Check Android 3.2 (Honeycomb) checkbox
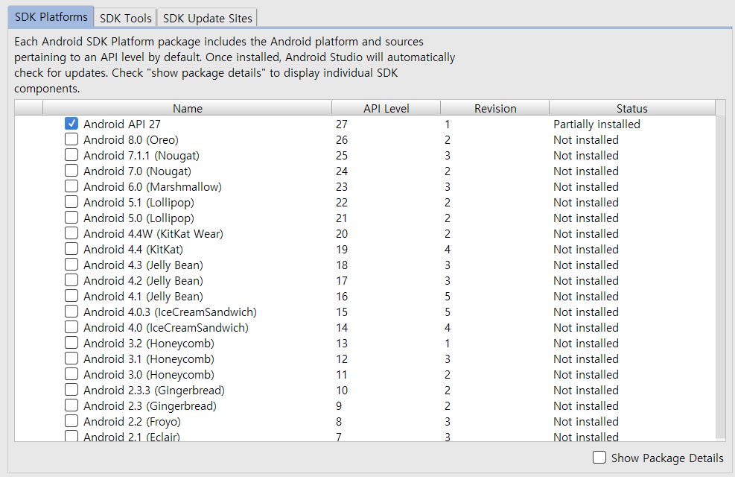The height and width of the screenshot is (477, 735). [71, 343]
